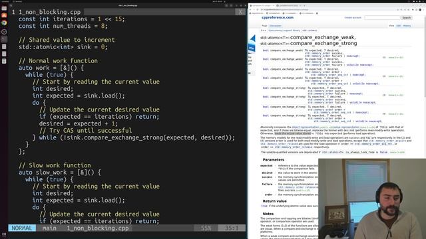
Task: Select the 1_non_blocking.cpp tab in vim
Action: pos(47,12)
